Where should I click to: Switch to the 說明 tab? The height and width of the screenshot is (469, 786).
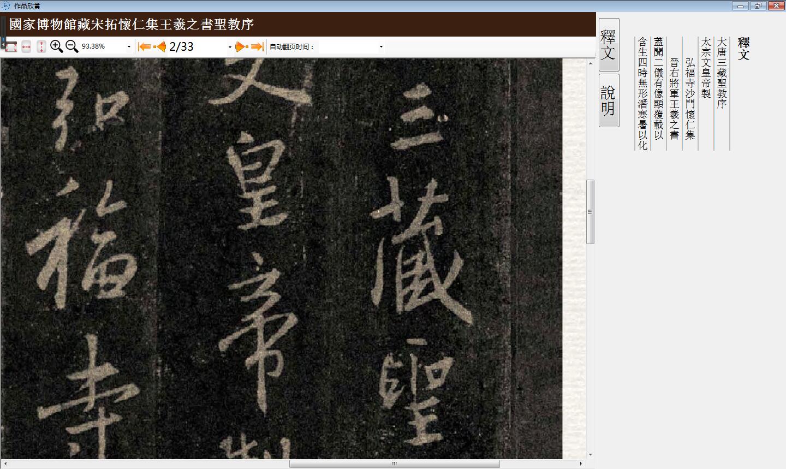609,100
